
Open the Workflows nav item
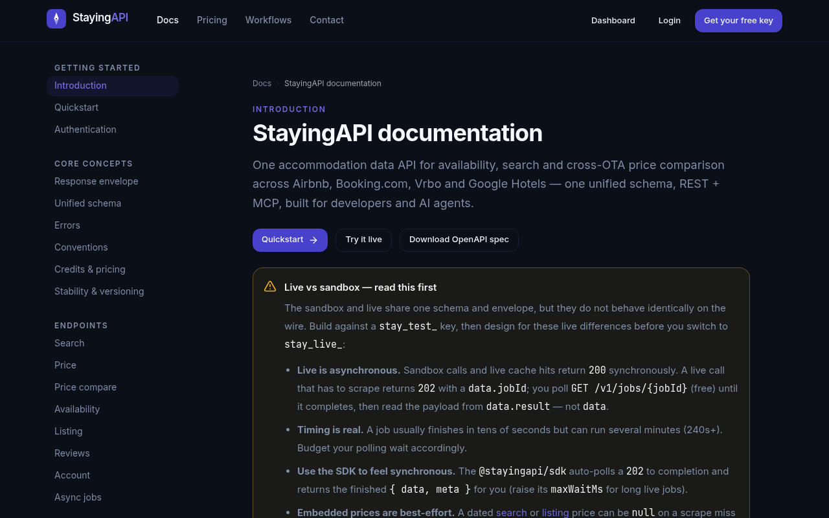tap(268, 20)
